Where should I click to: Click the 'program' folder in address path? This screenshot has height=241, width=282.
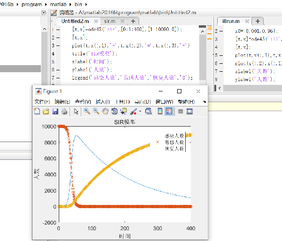(x=31, y=4)
